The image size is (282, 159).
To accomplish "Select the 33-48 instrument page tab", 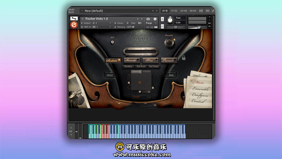I will pyautogui.click(x=183, y=11).
